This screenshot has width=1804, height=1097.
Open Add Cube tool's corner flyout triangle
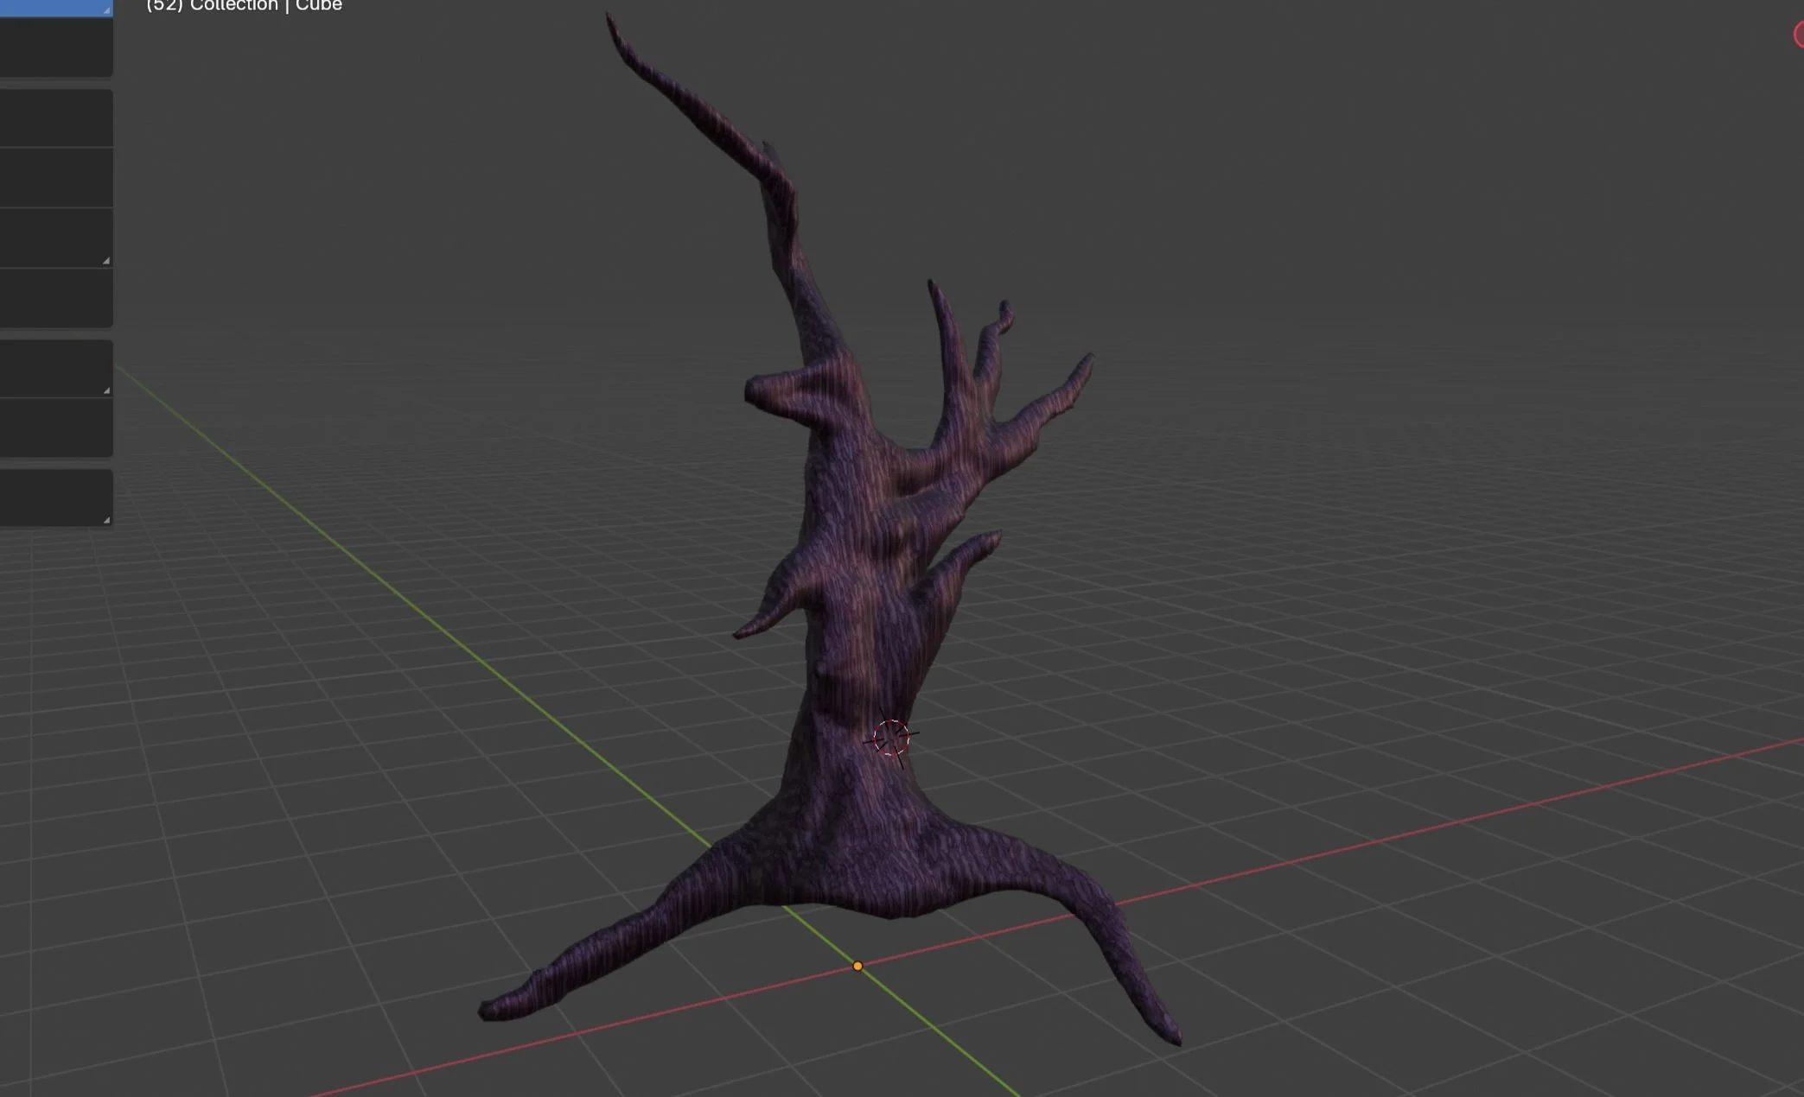106,520
